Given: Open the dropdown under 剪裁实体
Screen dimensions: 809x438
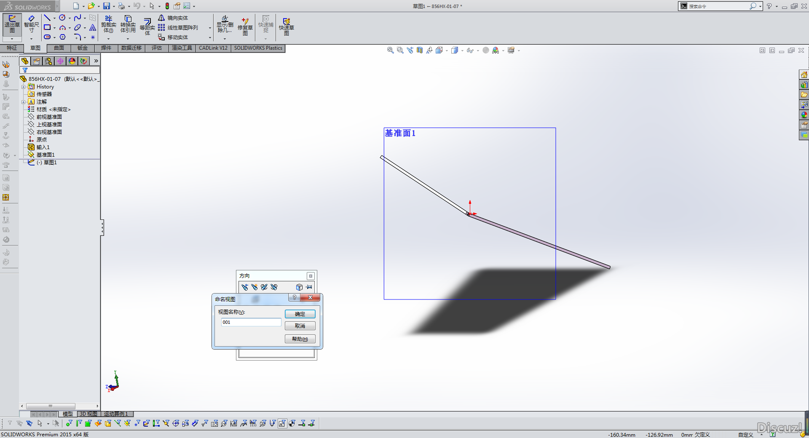Looking at the screenshot, I should (x=109, y=39).
